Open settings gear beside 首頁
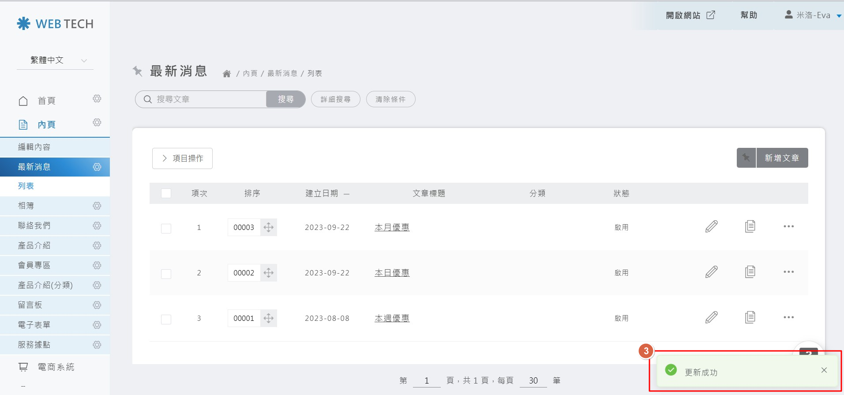Viewport: 844px width, 395px height. point(97,99)
